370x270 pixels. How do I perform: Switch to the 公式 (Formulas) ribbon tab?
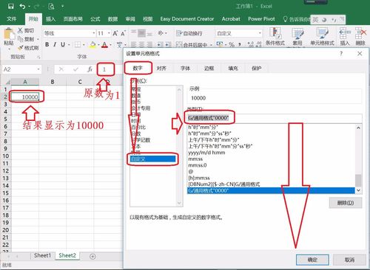click(x=95, y=19)
